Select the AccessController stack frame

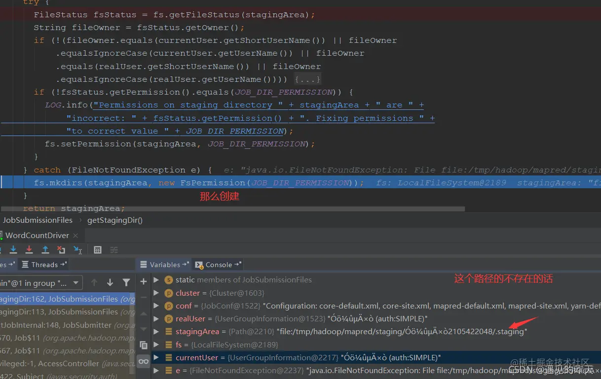[67, 363]
